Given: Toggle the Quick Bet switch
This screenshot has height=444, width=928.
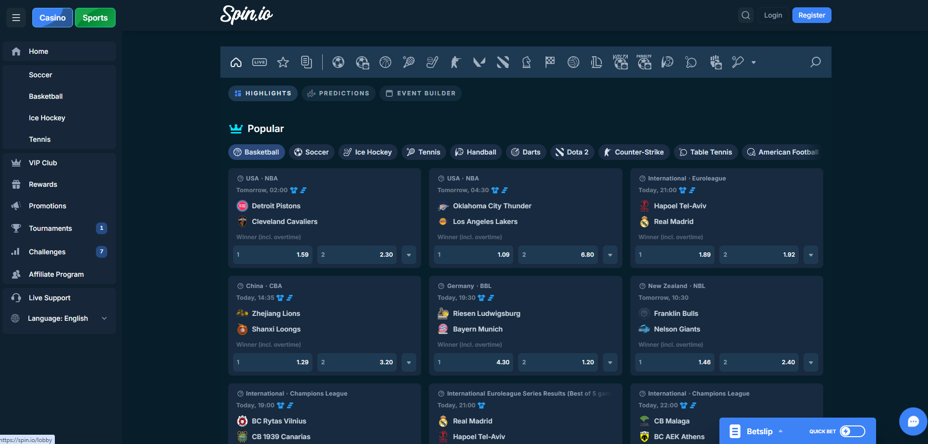Looking at the screenshot, I should [853, 431].
